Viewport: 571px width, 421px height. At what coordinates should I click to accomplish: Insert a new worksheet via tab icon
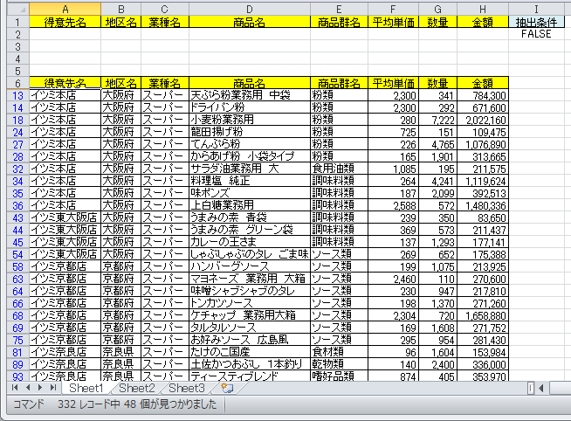point(226,387)
